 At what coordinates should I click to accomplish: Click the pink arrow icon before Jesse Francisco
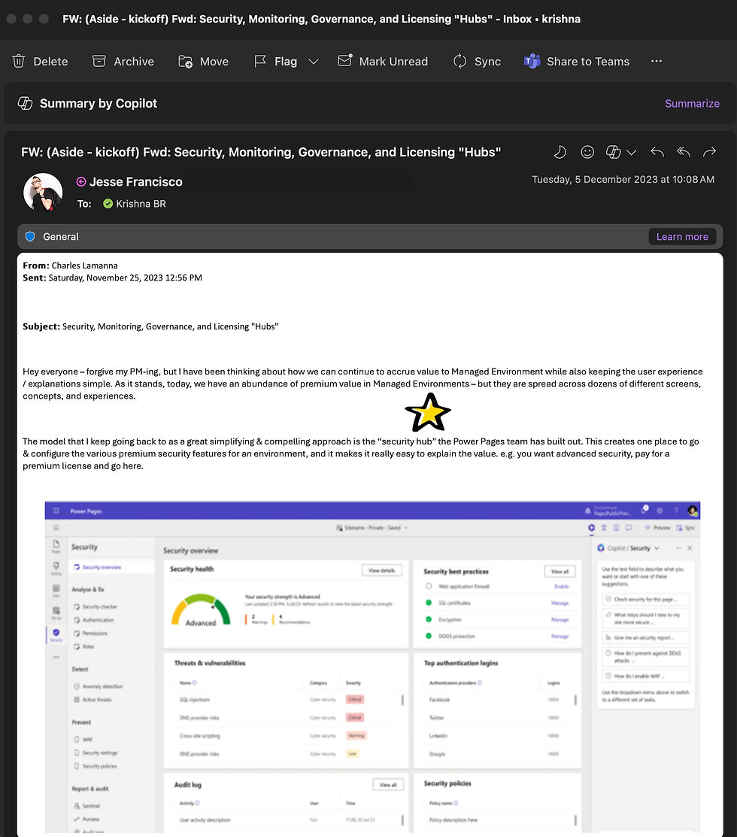81,182
